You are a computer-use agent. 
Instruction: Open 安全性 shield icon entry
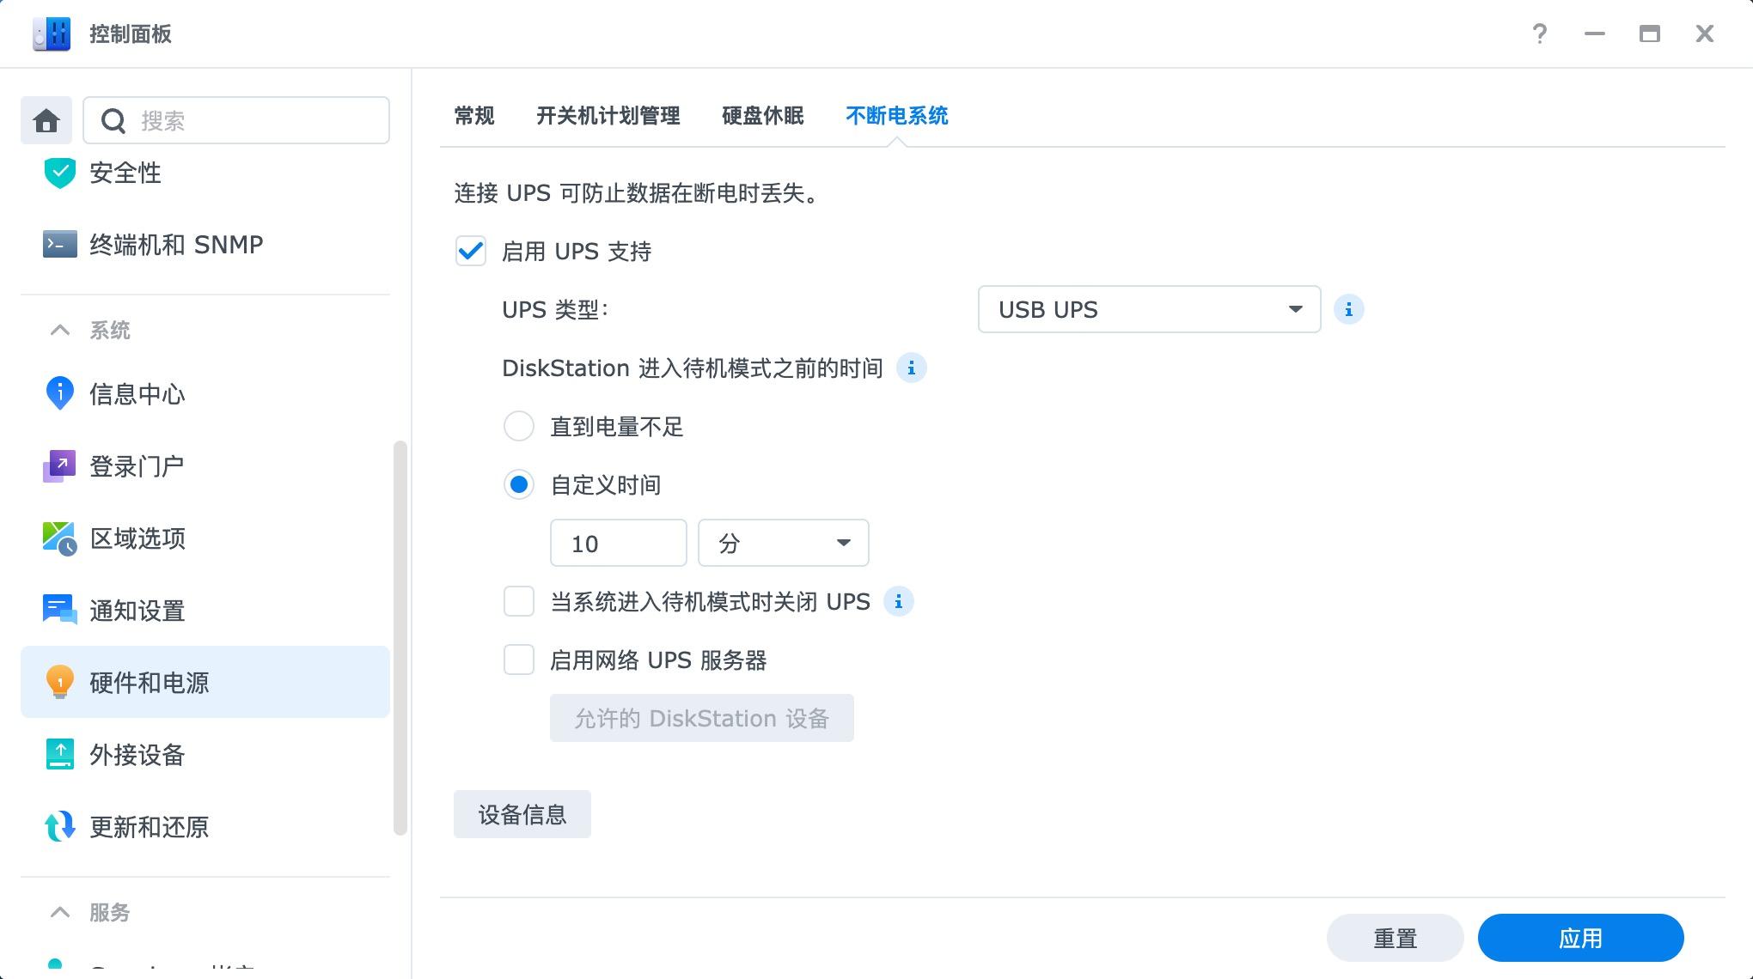[x=60, y=173]
